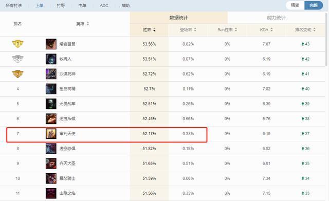The image size is (329, 201).
Task: Click the 0.51% pick rate value
Action: [x=188, y=163]
